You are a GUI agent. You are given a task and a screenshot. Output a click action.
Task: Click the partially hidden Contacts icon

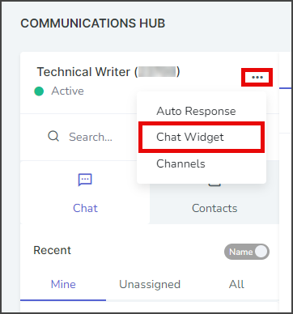[x=214, y=185]
